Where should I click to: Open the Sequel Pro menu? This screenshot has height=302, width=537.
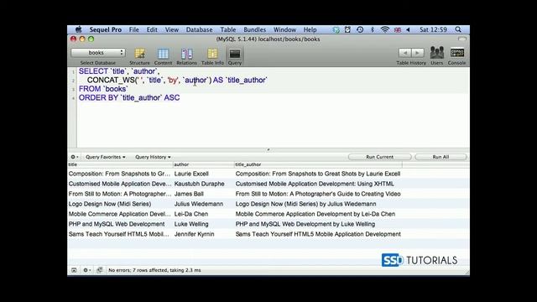(x=106, y=29)
